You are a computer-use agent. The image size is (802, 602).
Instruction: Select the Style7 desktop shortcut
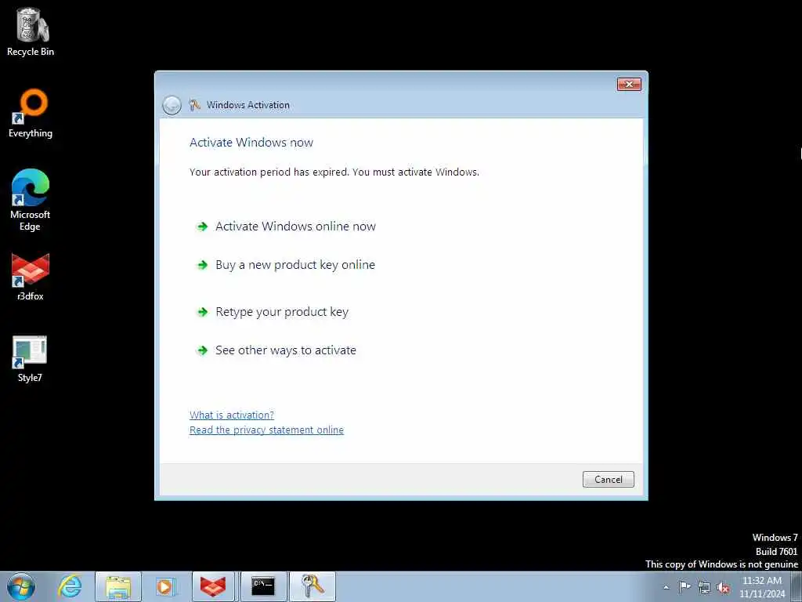pyautogui.click(x=31, y=359)
